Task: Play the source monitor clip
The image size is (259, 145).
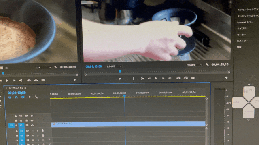Action: pyautogui.click(x=7, y=81)
